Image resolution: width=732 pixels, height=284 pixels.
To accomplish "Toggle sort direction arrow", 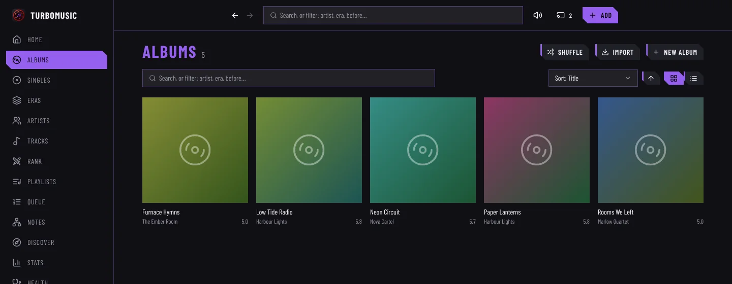I will 651,78.
